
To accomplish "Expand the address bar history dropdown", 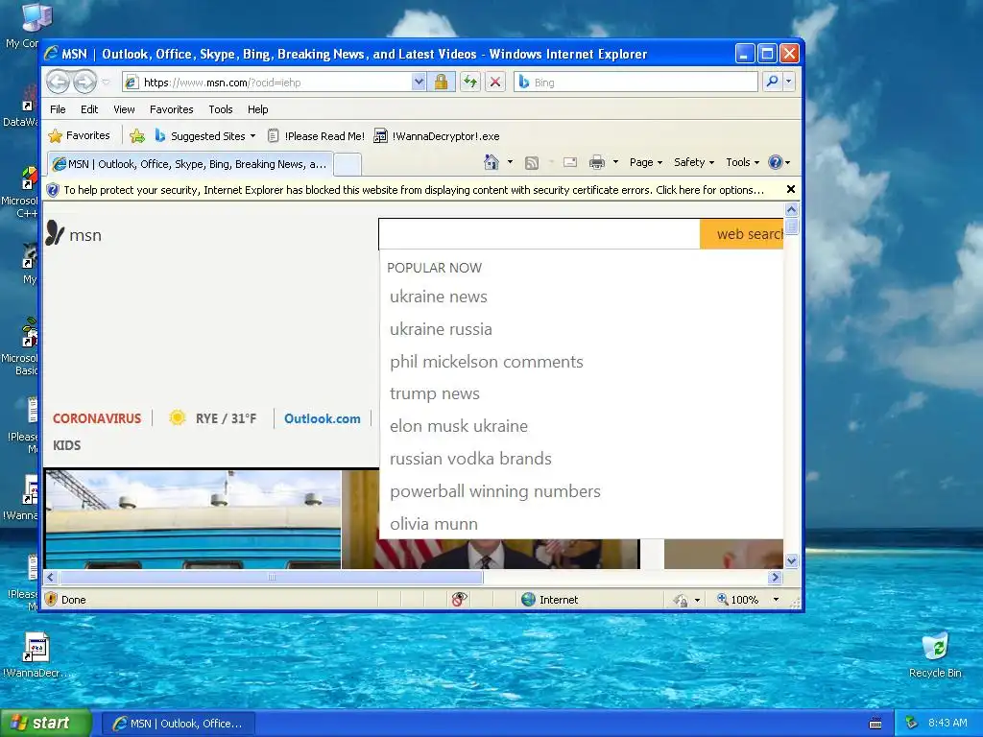I will point(419,83).
